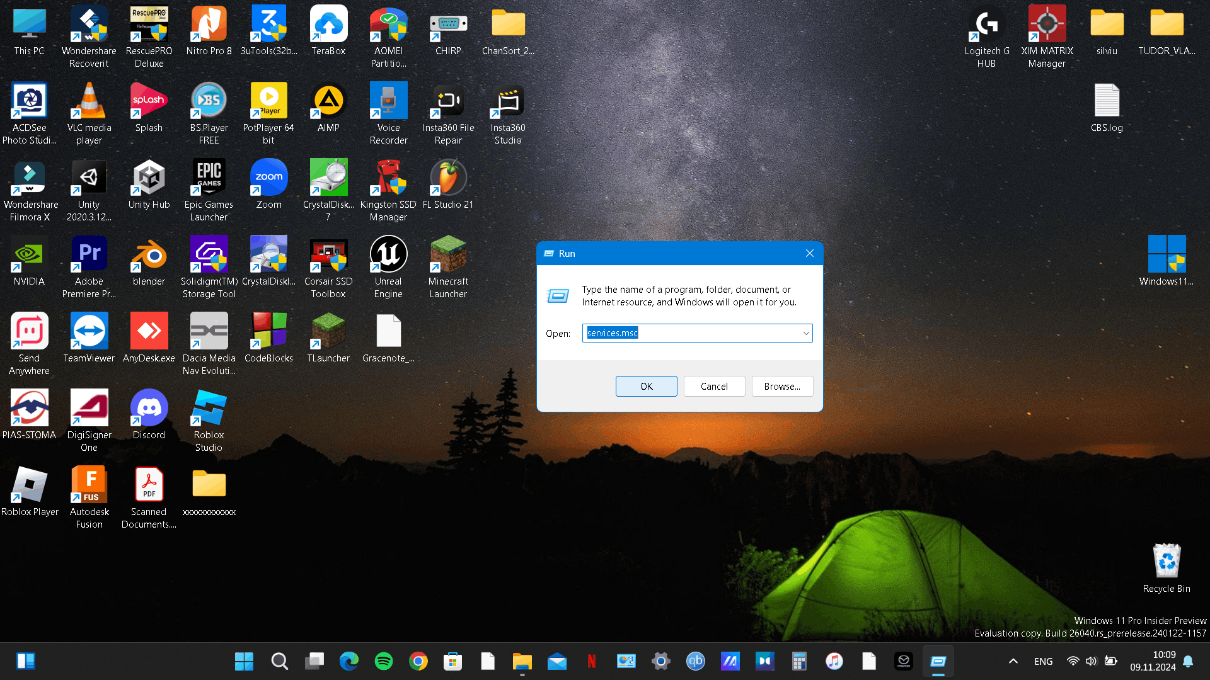Open Google Chrome from the taskbar
This screenshot has height=680, width=1210.
[x=418, y=661]
